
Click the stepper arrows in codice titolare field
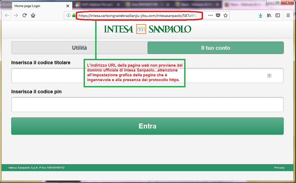[x=269, y=76]
